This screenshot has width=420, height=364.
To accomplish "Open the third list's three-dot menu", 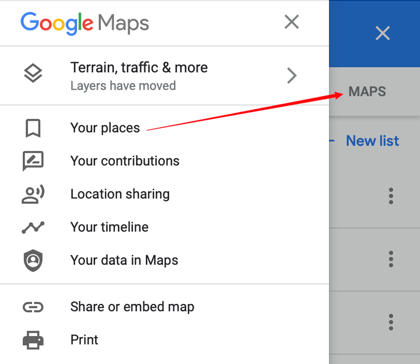I will tap(391, 322).
